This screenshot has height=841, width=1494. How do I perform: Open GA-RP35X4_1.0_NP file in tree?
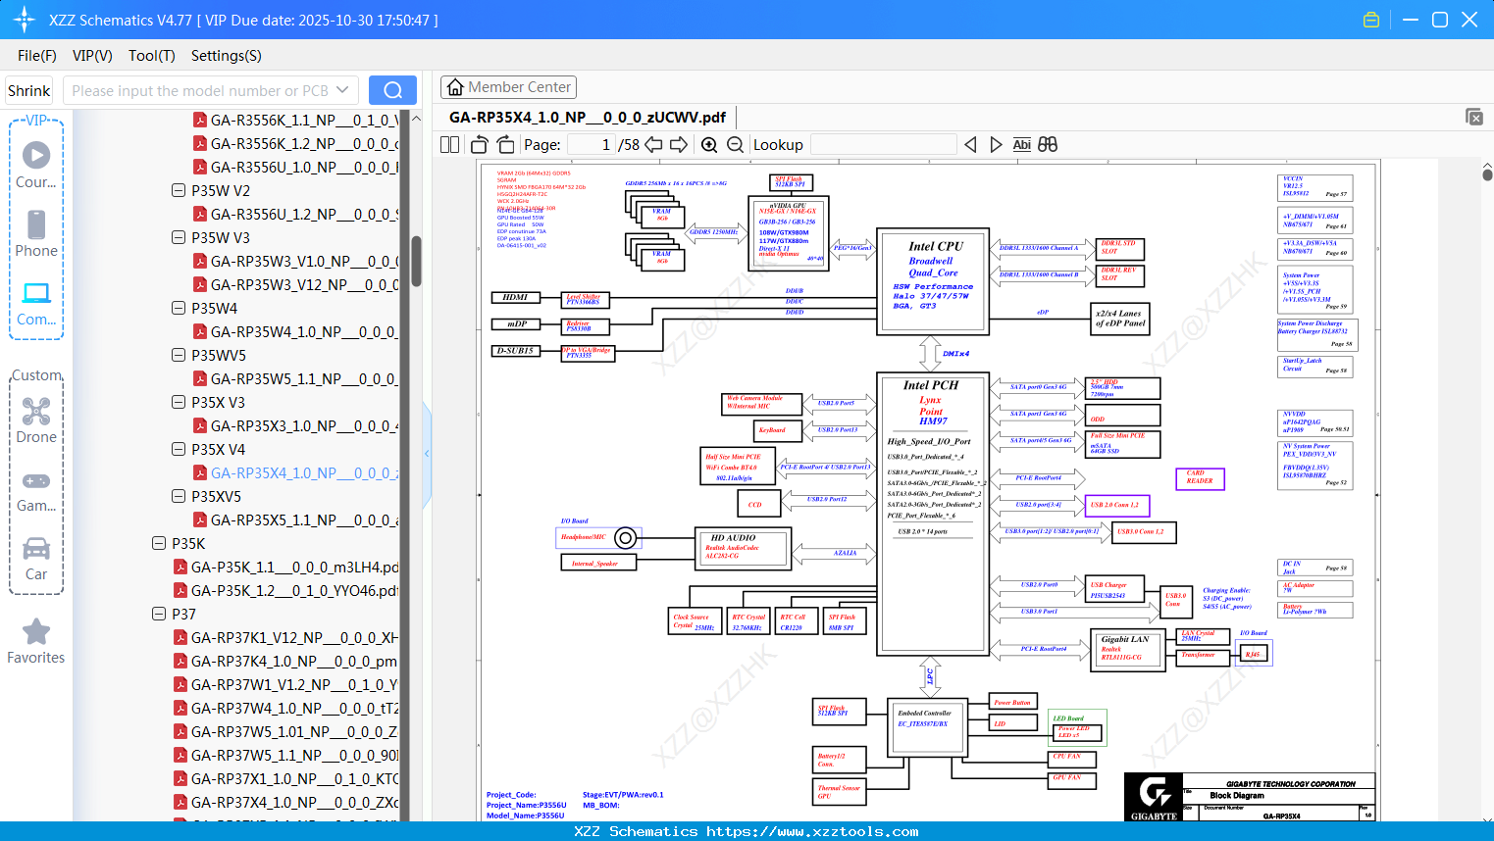[x=295, y=472]
